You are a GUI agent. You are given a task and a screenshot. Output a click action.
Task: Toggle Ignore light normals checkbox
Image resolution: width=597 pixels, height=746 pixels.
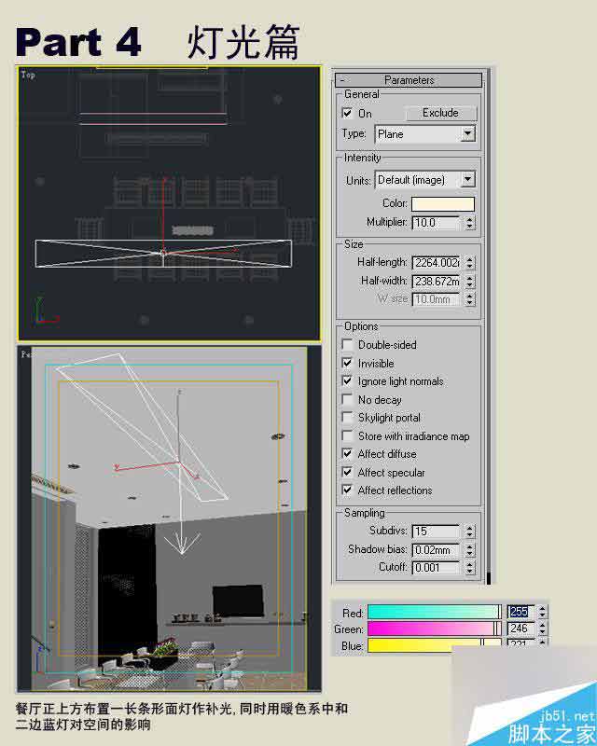click(x=348, y=381)
